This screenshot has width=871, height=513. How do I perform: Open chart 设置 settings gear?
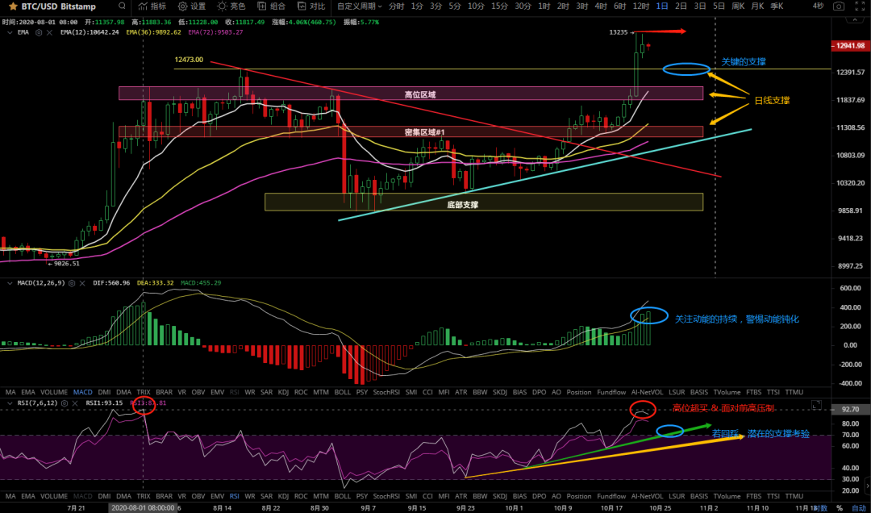pos(191,6)
